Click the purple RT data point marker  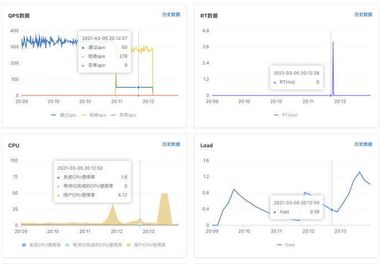click(331, 95)
